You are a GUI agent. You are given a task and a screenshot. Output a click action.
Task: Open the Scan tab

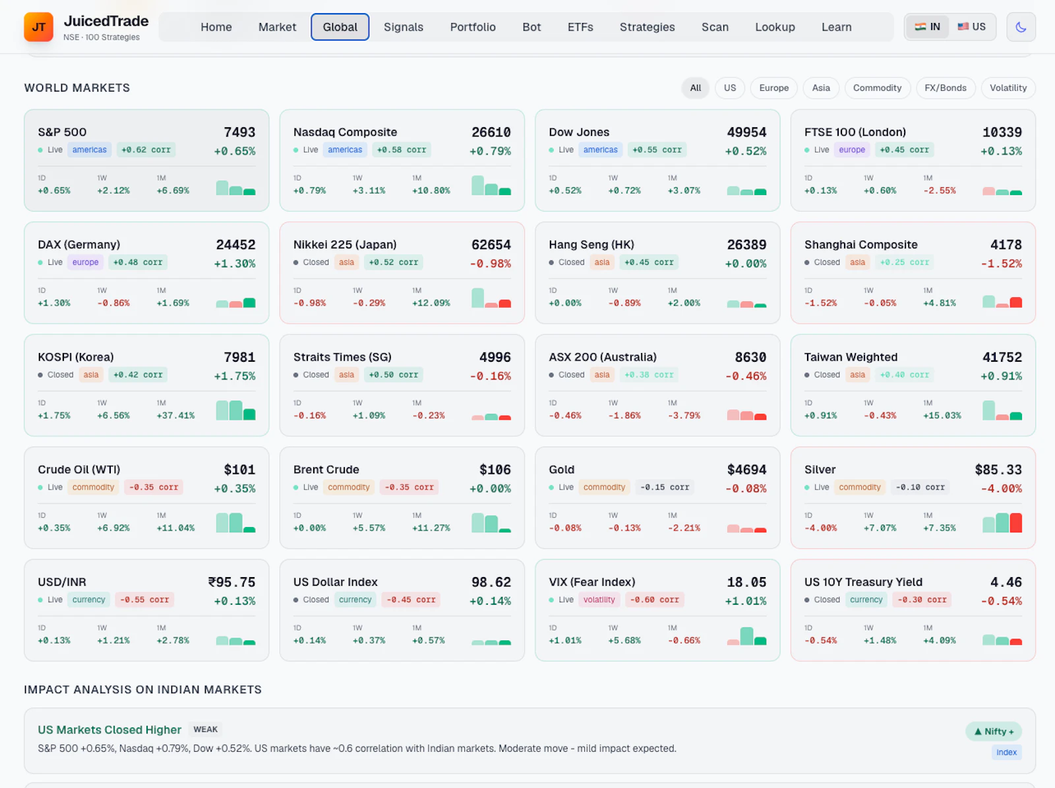click(715, 27)
